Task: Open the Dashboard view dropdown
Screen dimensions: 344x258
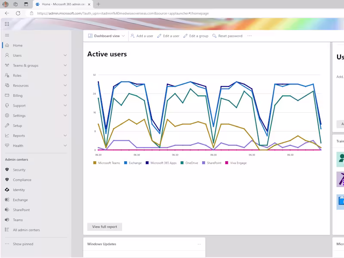Action: tap(106, 36)
